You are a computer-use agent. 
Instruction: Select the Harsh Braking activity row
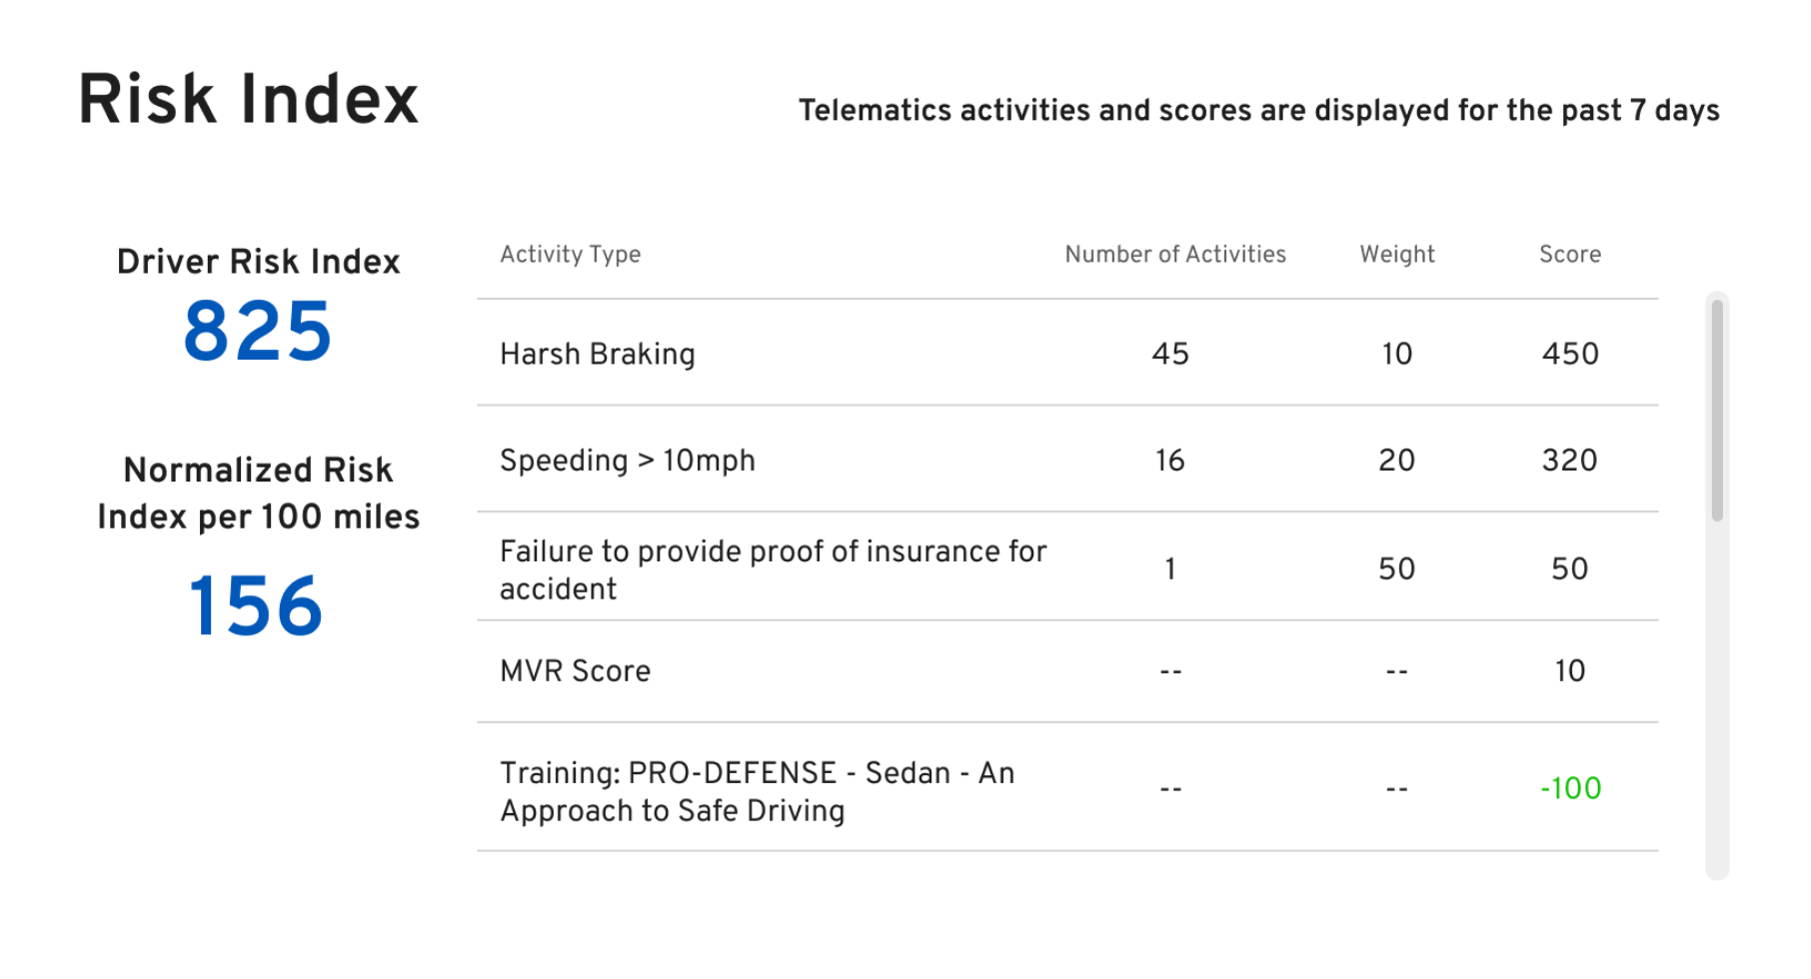[x=597, y=353]
